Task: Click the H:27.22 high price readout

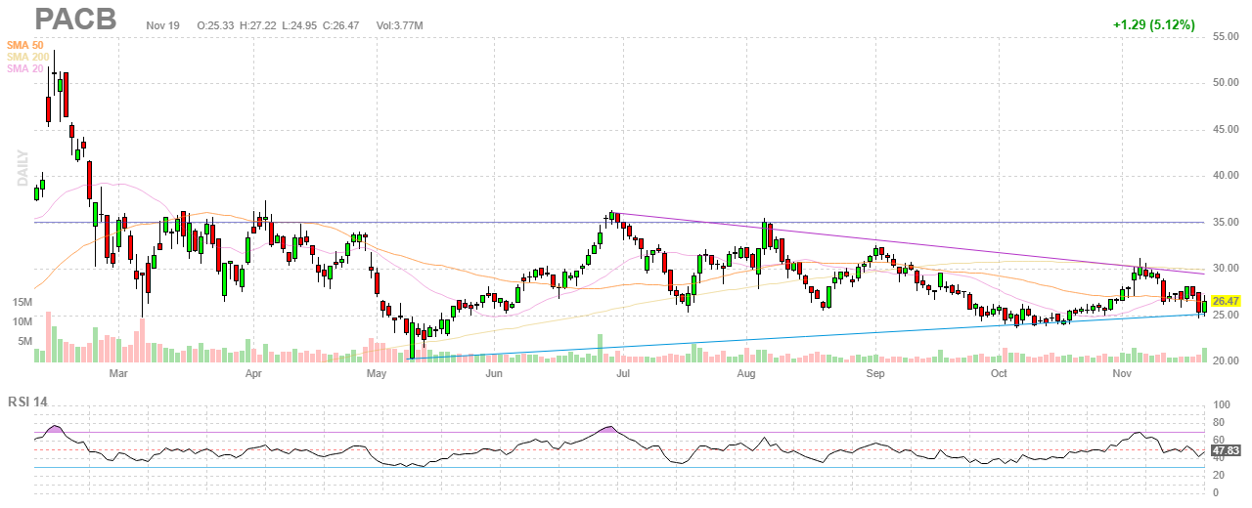Action: tap(259, 24)
